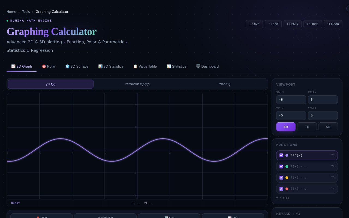The height and width of the screenshot is (218, 349).
Task: Click the Graphing Calculator title heading
Action: (52, 32)
